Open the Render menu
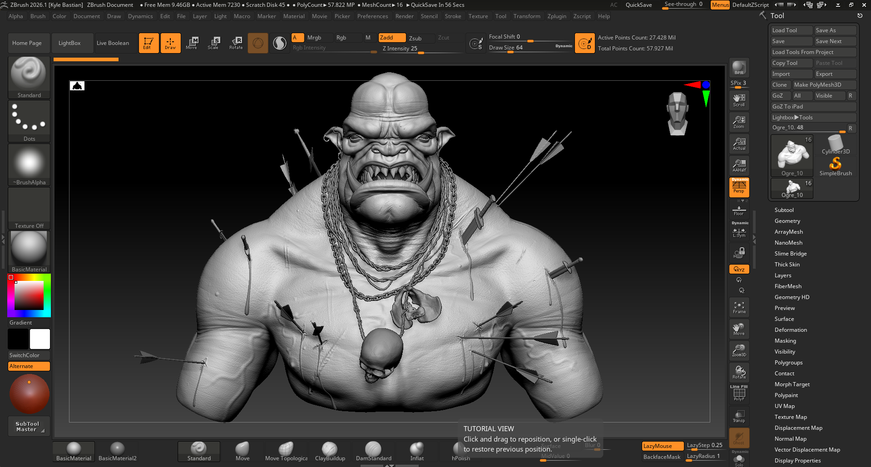This screenshot has height=467, width=871. pos(404,16)
